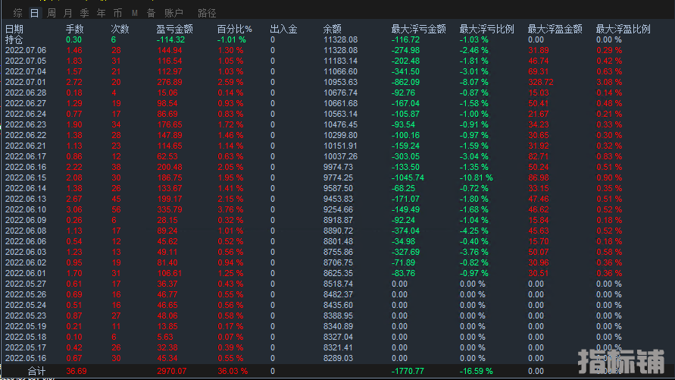
Task: Click the -1045.74 max floating loss value
Action: pos(408,178)
